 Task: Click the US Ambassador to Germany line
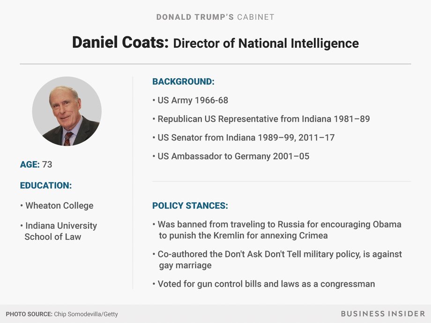click(x=231, y=156)
